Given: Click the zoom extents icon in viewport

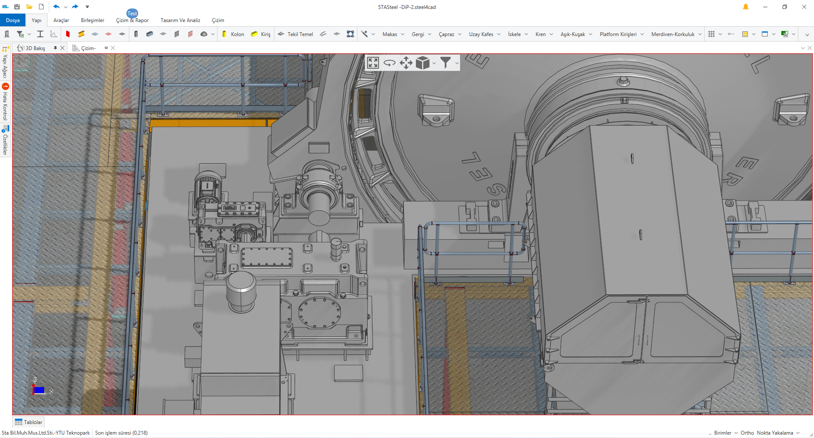Looking at the screenshot, I should click(373, 63).
